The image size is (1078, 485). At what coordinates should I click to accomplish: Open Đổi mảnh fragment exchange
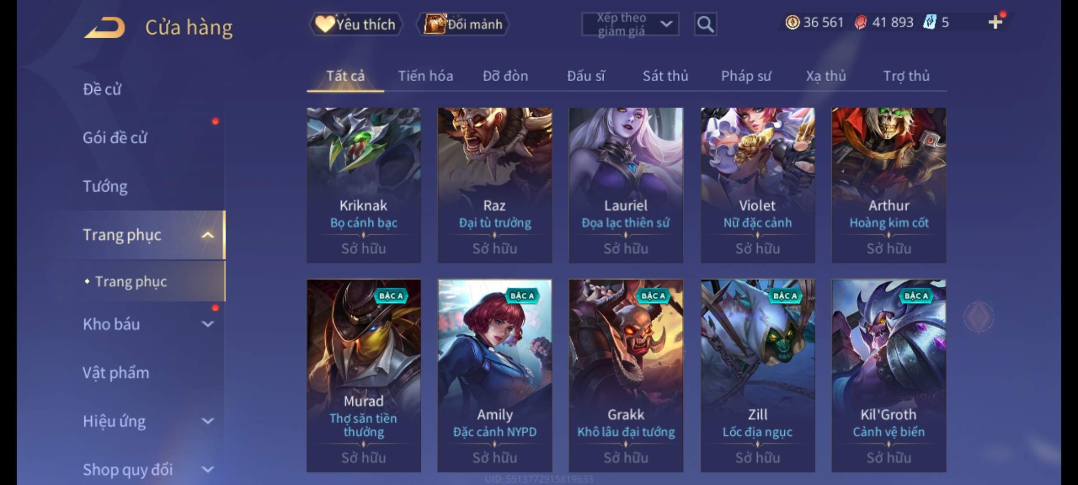[463, 24]
